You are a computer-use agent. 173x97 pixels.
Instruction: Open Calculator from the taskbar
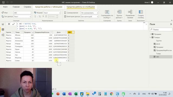100,94
